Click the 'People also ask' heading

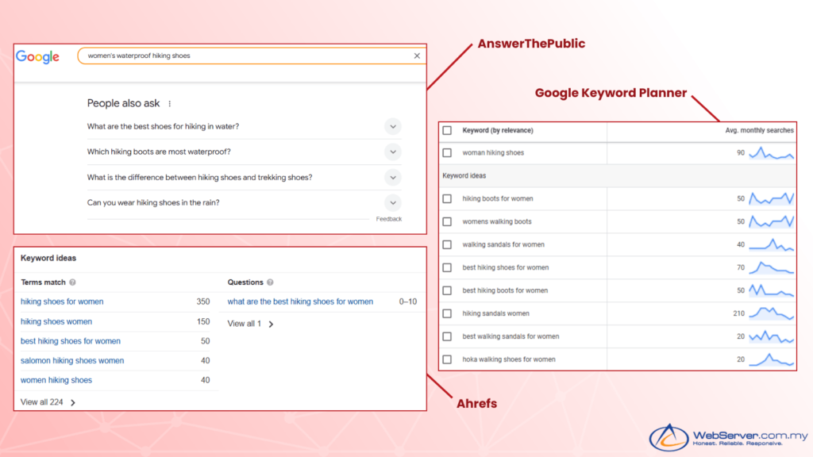123,103
